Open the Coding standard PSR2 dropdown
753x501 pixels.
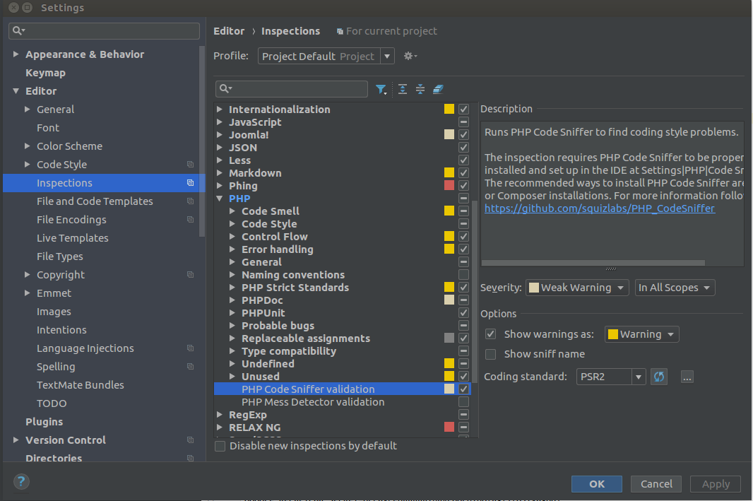click(x=611, y=377)
